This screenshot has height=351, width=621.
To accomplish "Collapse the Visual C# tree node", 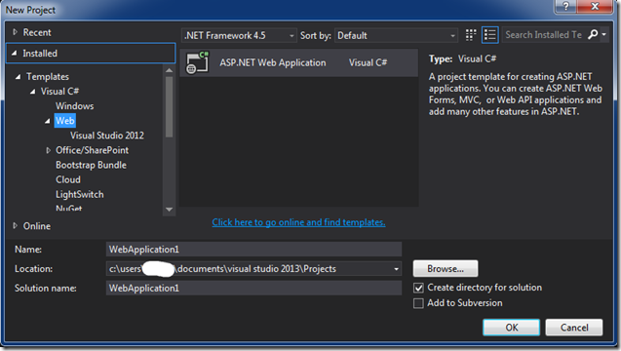I will point(32,92).
